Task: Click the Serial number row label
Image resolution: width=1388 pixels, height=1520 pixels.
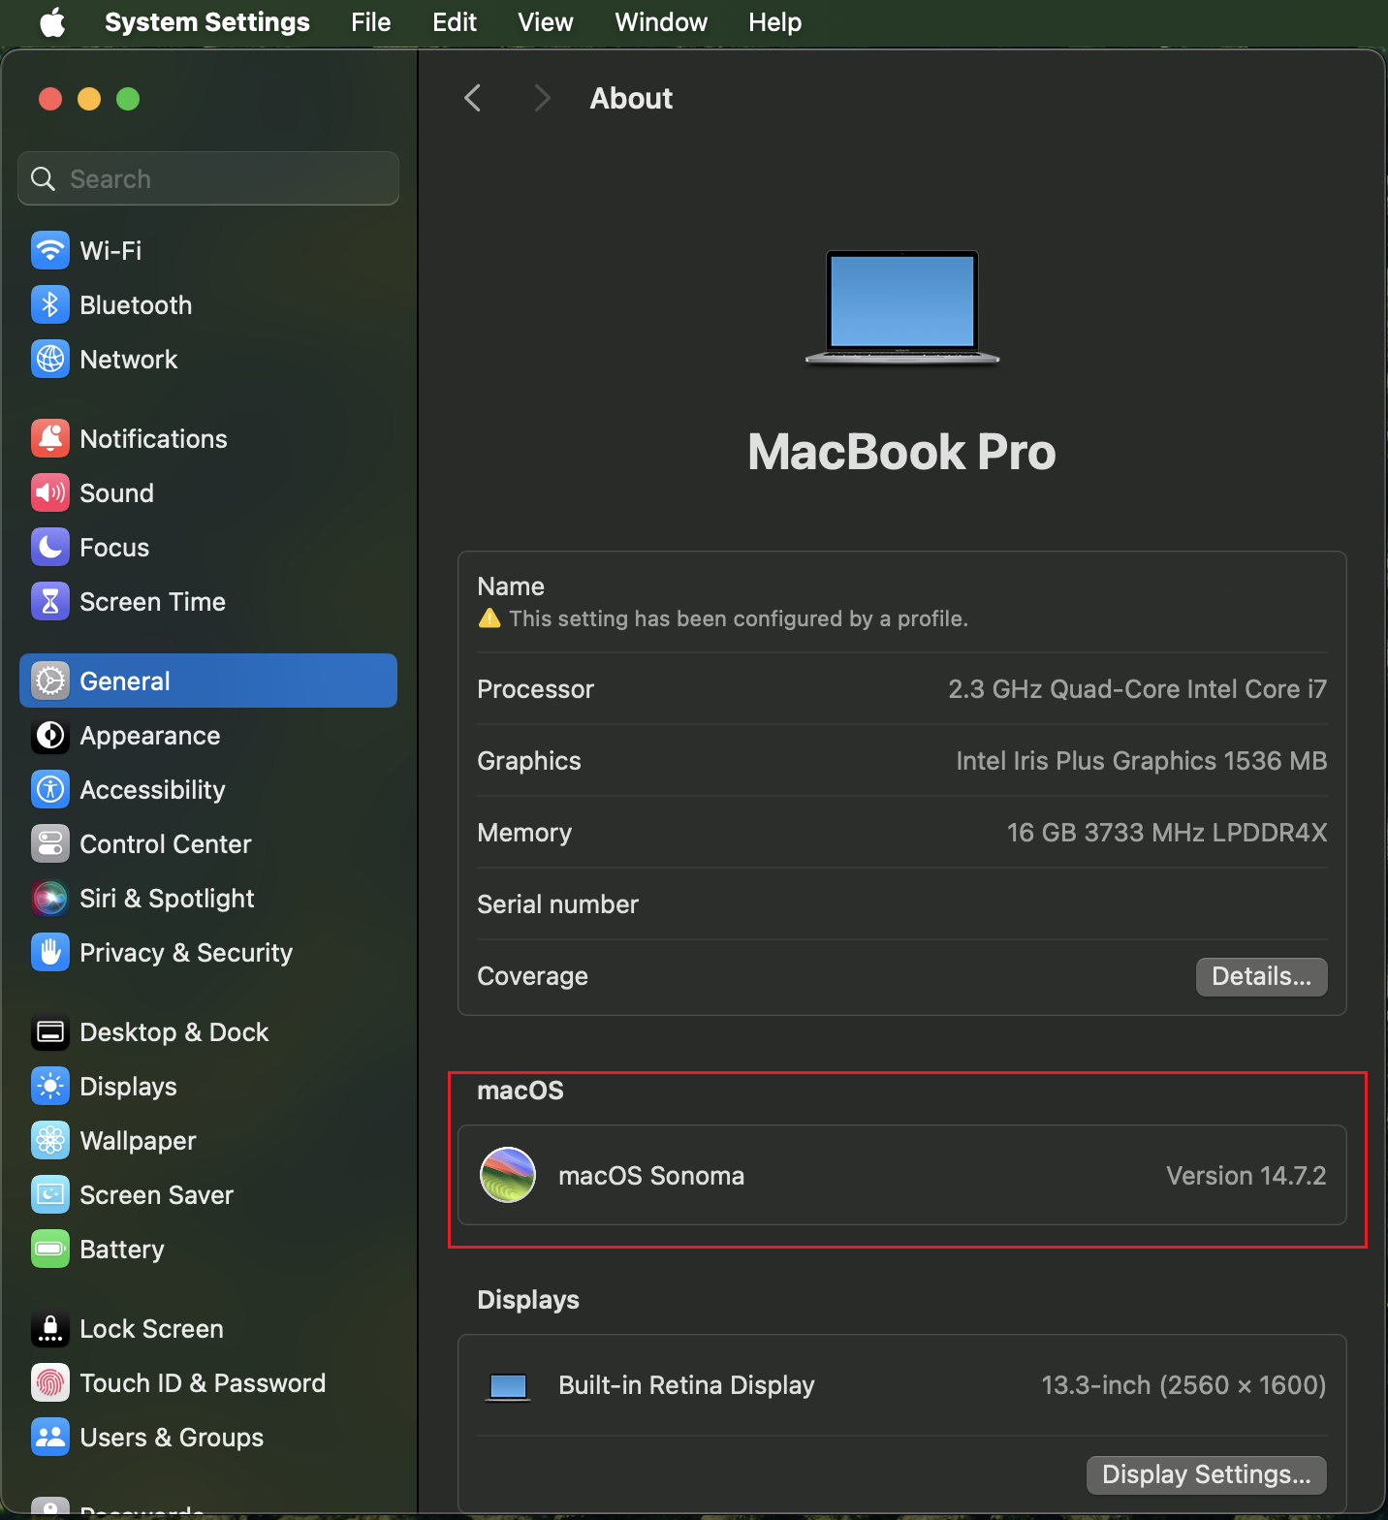Action: click(558, 904)
